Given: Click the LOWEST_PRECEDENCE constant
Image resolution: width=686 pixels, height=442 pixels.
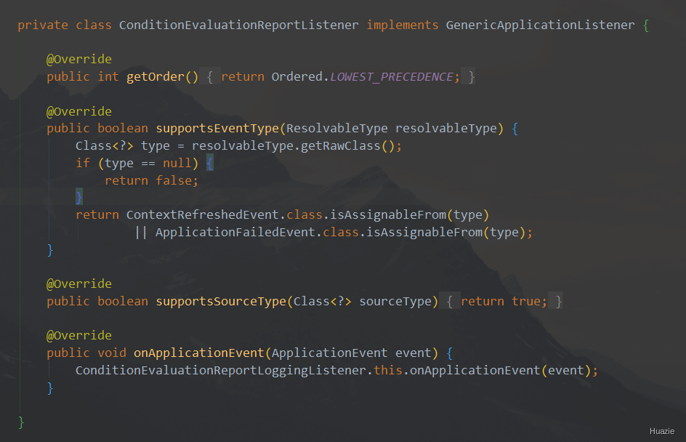Looking at the screenshot, I should click(x=391, y=76).
